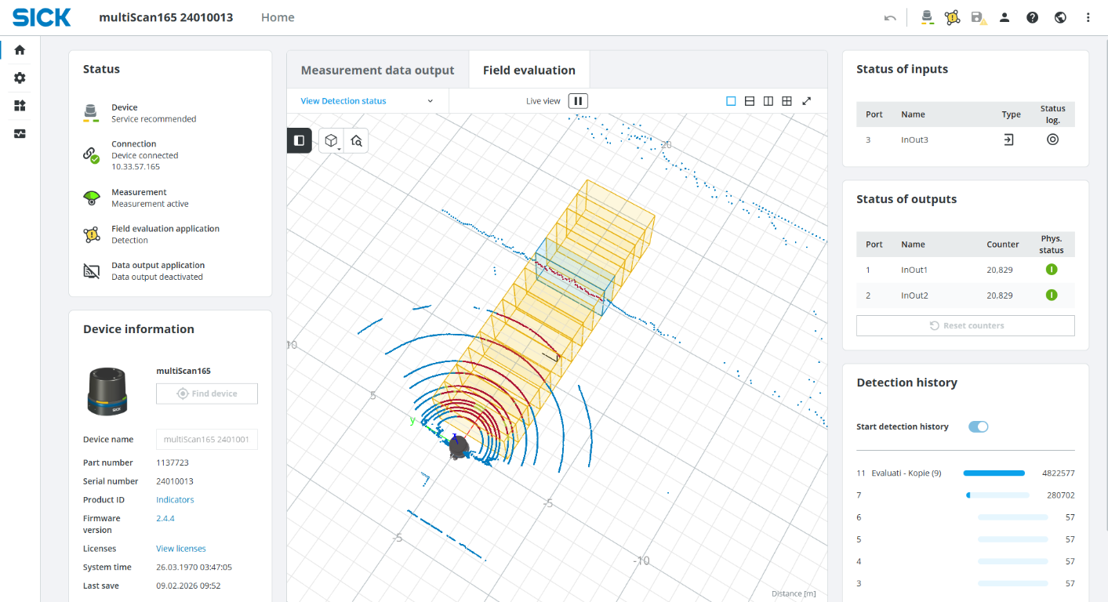1108x602 pixels.
Task: Select vertical split view layout
Action: (768, 101)
